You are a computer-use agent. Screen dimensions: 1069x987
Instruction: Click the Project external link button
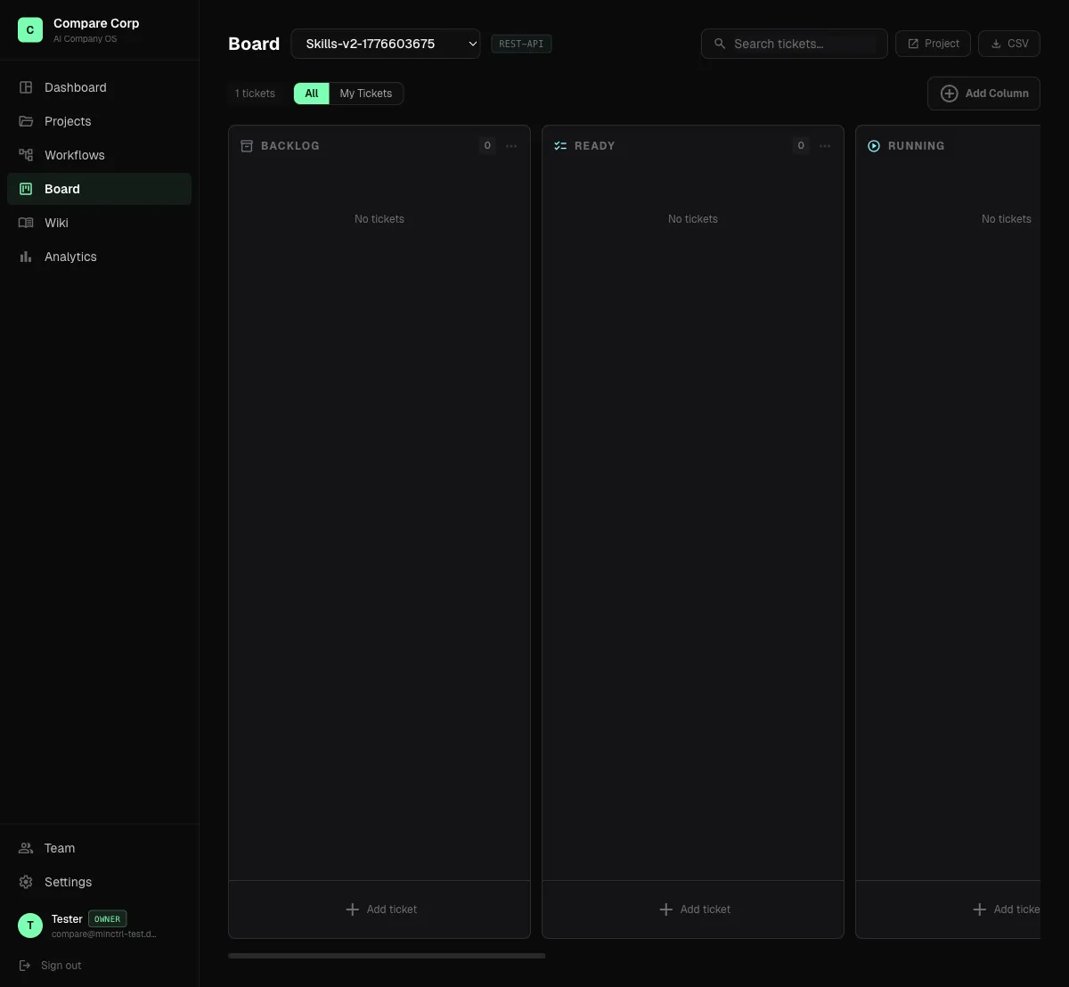pos(933,44)
